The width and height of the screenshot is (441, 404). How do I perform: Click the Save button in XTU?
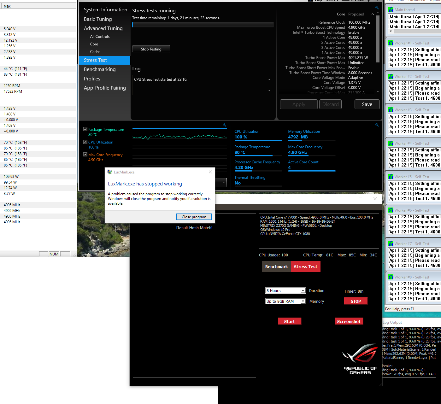coord(367,104)
